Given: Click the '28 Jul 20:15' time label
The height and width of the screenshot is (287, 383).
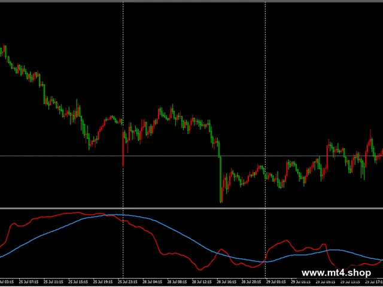Looking at the screenshot, I should pos(251,282).
